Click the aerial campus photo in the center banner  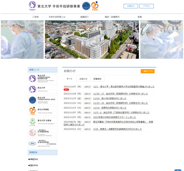coord(92,39)
